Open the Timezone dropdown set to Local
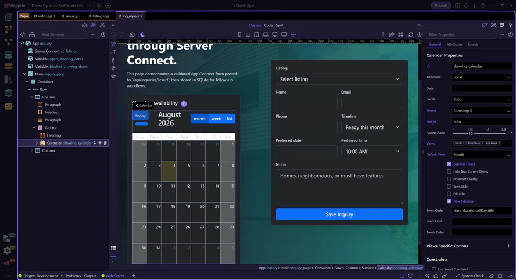Image resolution: width=516 pixels, height=280 pixels. coord(482,77)
